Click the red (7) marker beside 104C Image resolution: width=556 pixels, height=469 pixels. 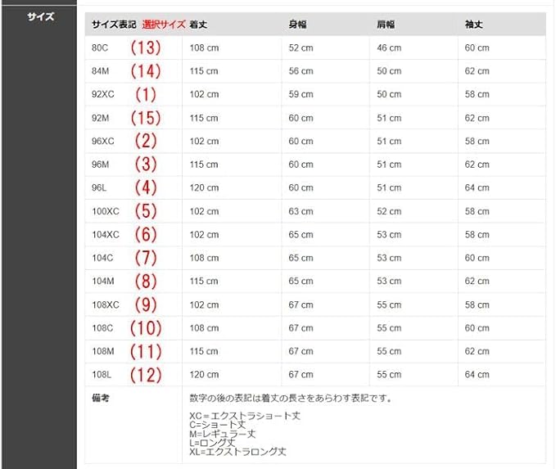(146, 258)
